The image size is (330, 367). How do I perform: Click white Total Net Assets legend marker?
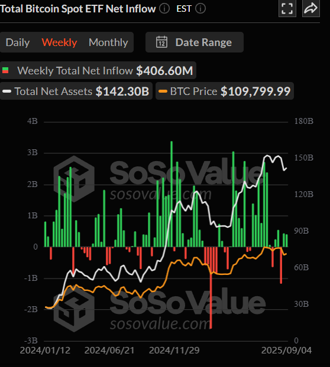click(x=7, y=91)
